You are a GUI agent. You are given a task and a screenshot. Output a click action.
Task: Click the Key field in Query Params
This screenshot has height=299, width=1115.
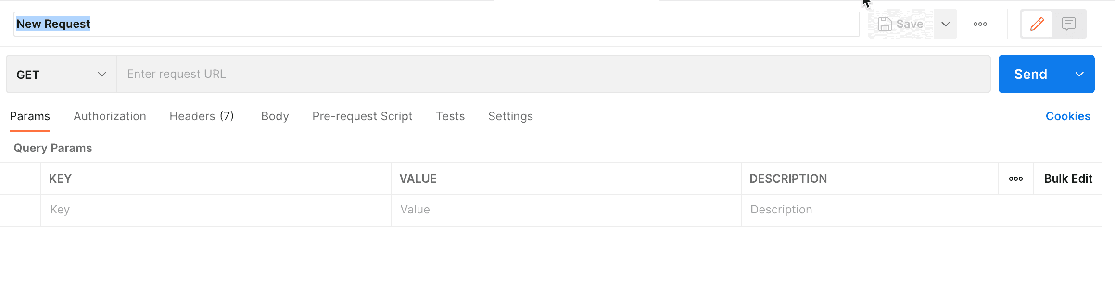tap(215, 210)
